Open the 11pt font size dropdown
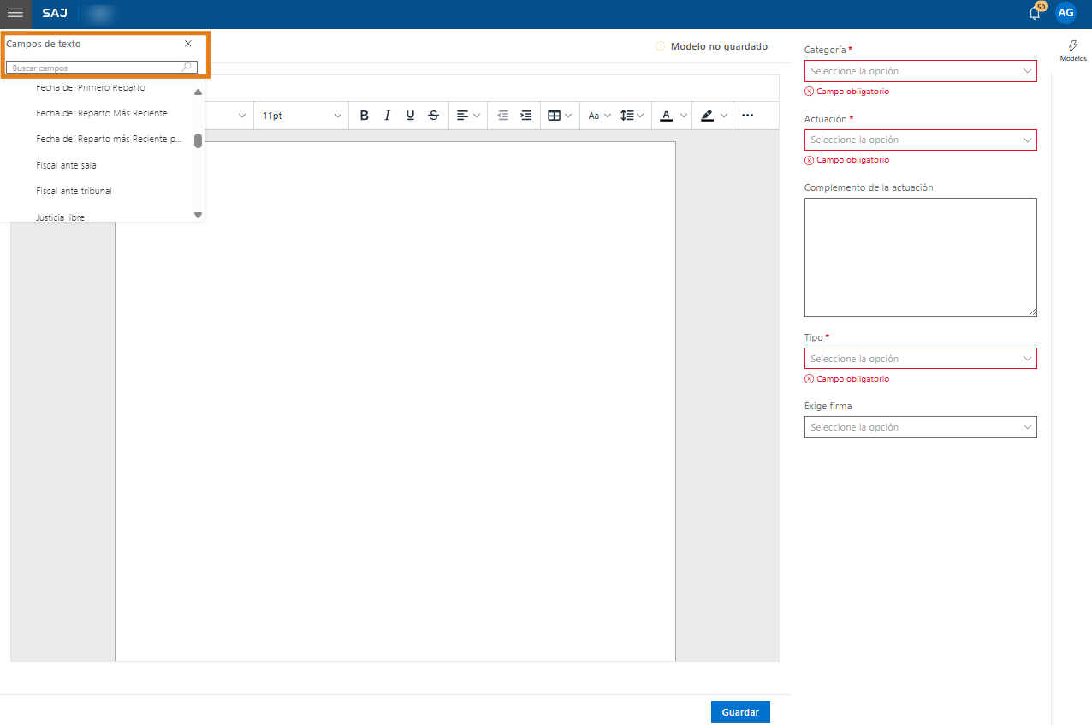Image resolution: width=1092 pixels, height=725 pixels. pos(301,116)
